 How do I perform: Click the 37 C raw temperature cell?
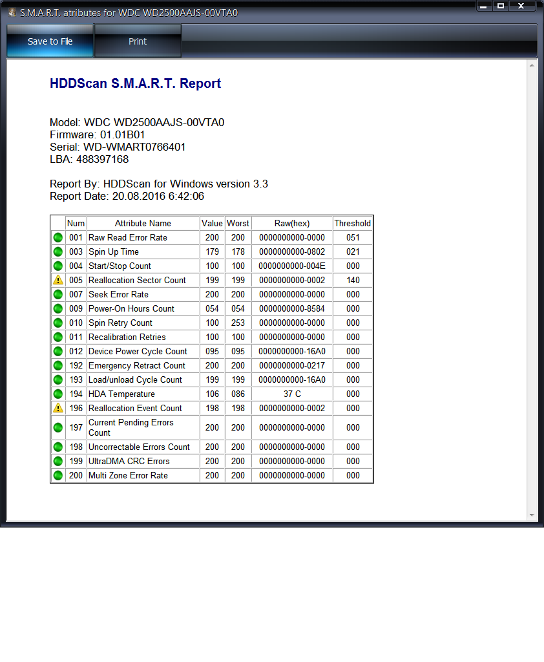point(292,394)
